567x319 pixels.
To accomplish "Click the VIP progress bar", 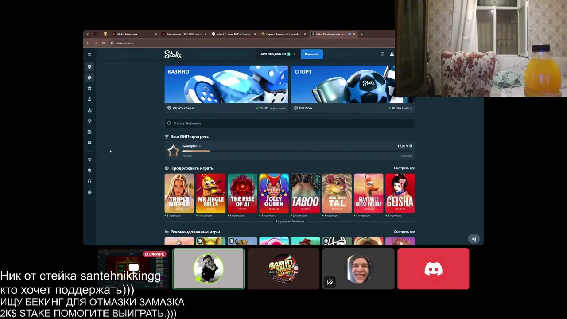I will 297,151.
